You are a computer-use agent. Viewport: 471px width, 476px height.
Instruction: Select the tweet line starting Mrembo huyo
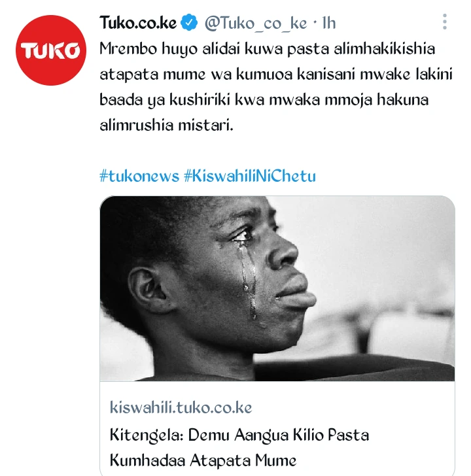point(268,49)
